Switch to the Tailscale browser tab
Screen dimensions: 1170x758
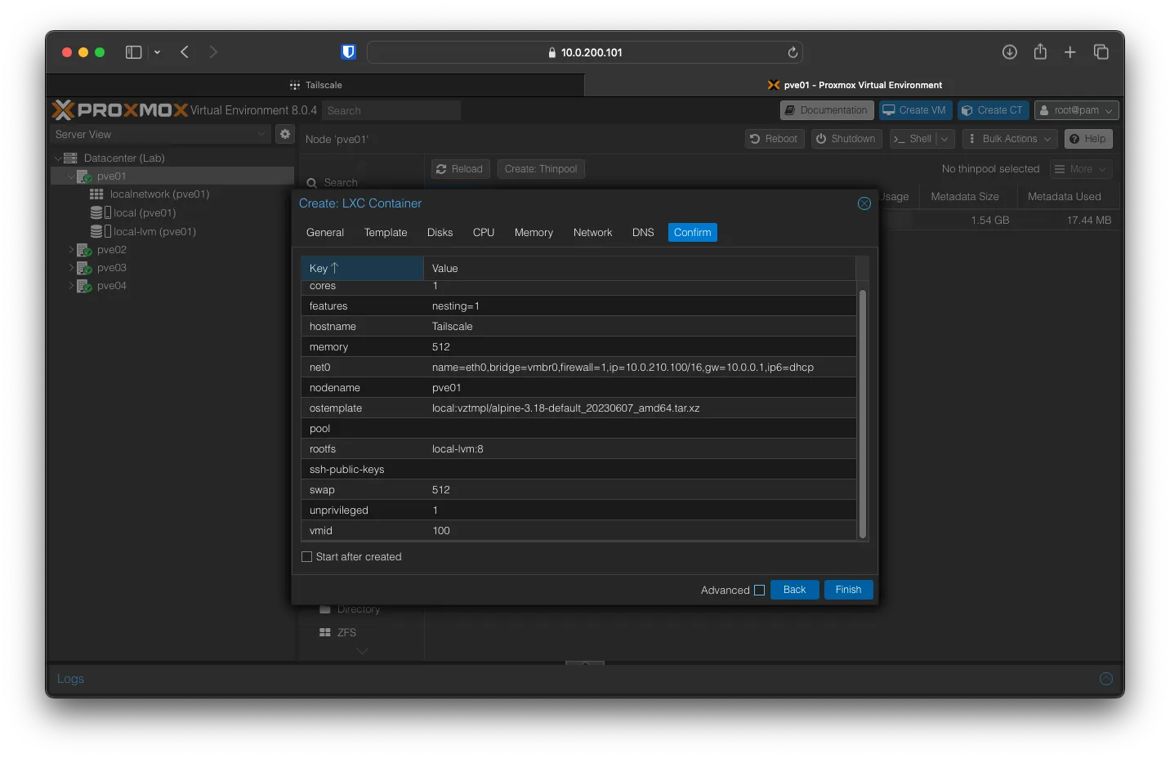click(x=315, y=85)
